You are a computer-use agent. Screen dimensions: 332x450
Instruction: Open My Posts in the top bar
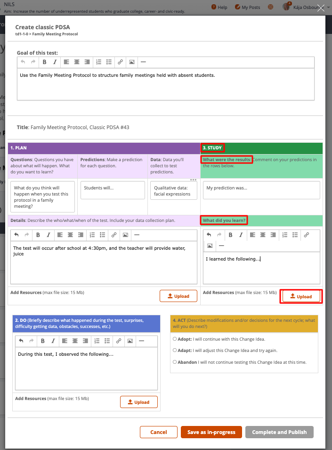247,7
